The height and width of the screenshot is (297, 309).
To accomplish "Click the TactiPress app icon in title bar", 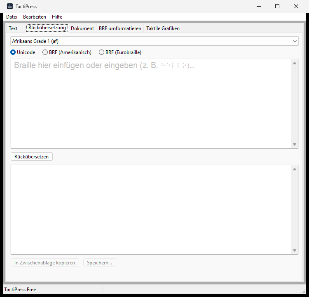I will tap(10, 6).
